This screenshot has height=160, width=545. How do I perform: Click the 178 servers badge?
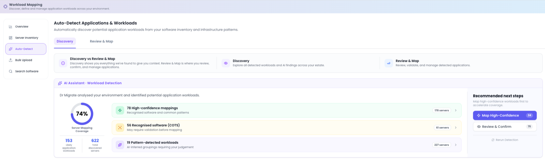(442, 110)
